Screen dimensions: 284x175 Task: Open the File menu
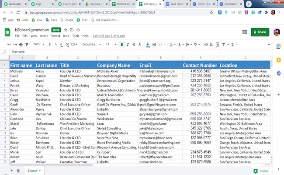[x=17, y=36]
